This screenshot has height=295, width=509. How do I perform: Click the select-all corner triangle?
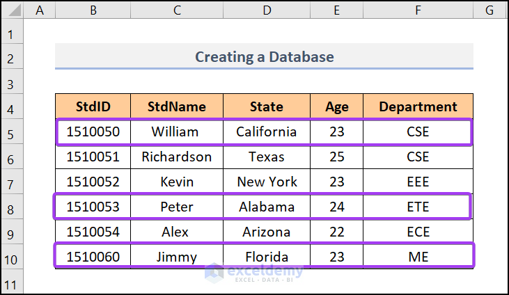point(13,10)
